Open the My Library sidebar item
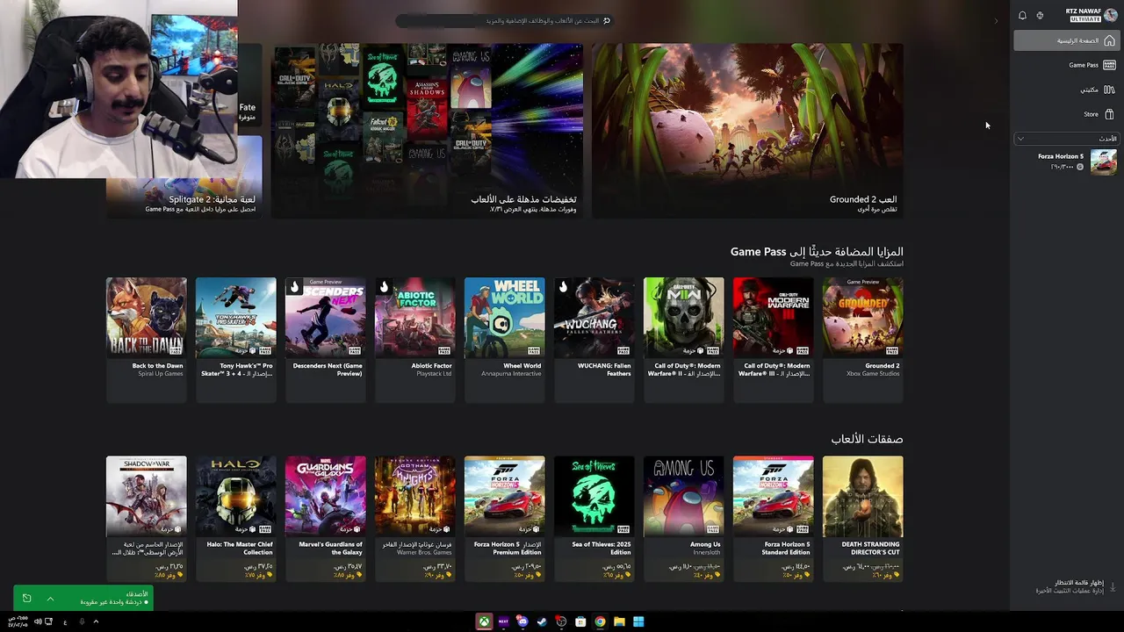Screen dimensions: 1124x632 [1066, 90]
